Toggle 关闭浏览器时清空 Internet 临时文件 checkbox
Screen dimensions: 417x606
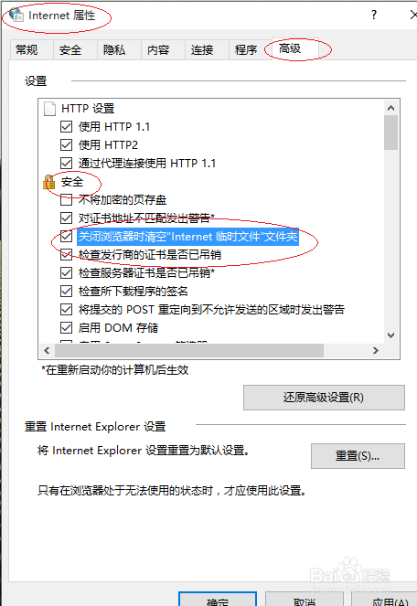pos(66,236)
